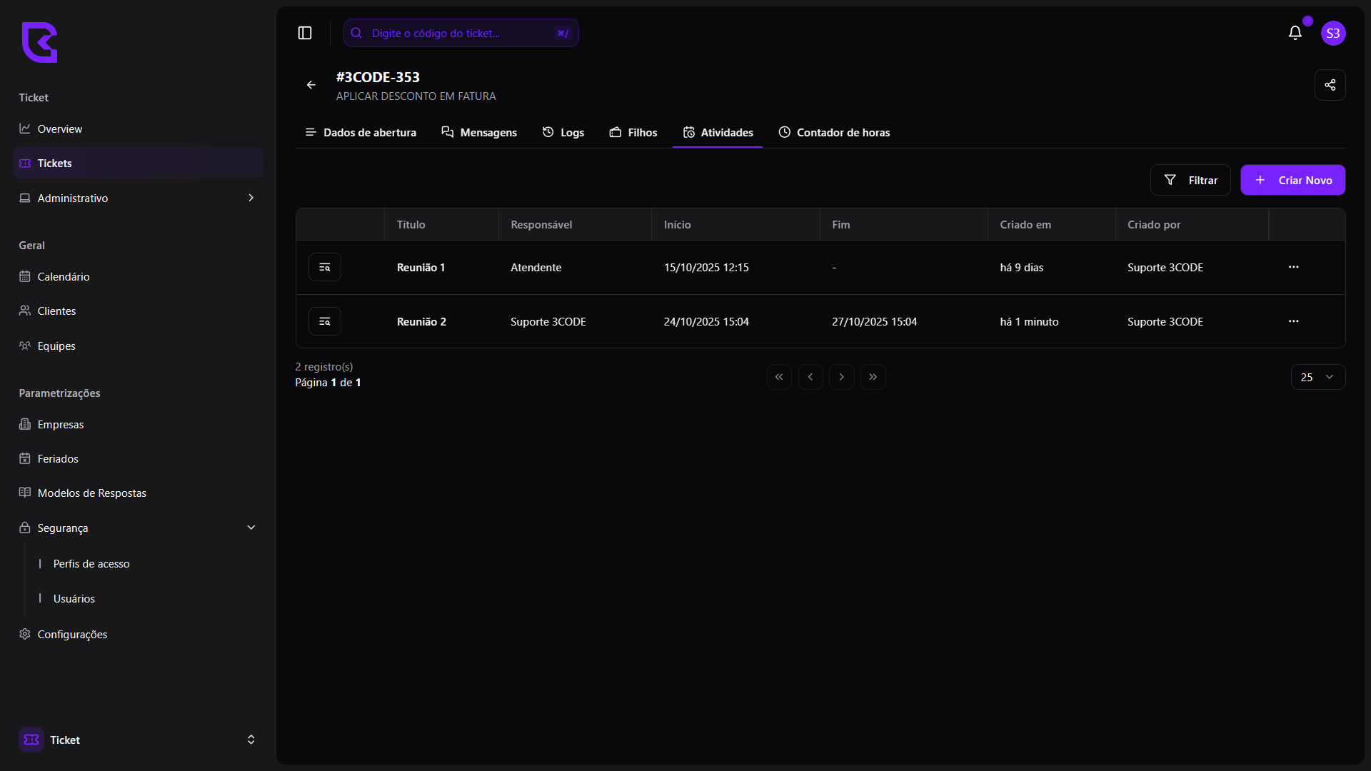Open details icon for Reunião 2
The width and height of the screenshot is (1371, 771).
tap(325, 321)
